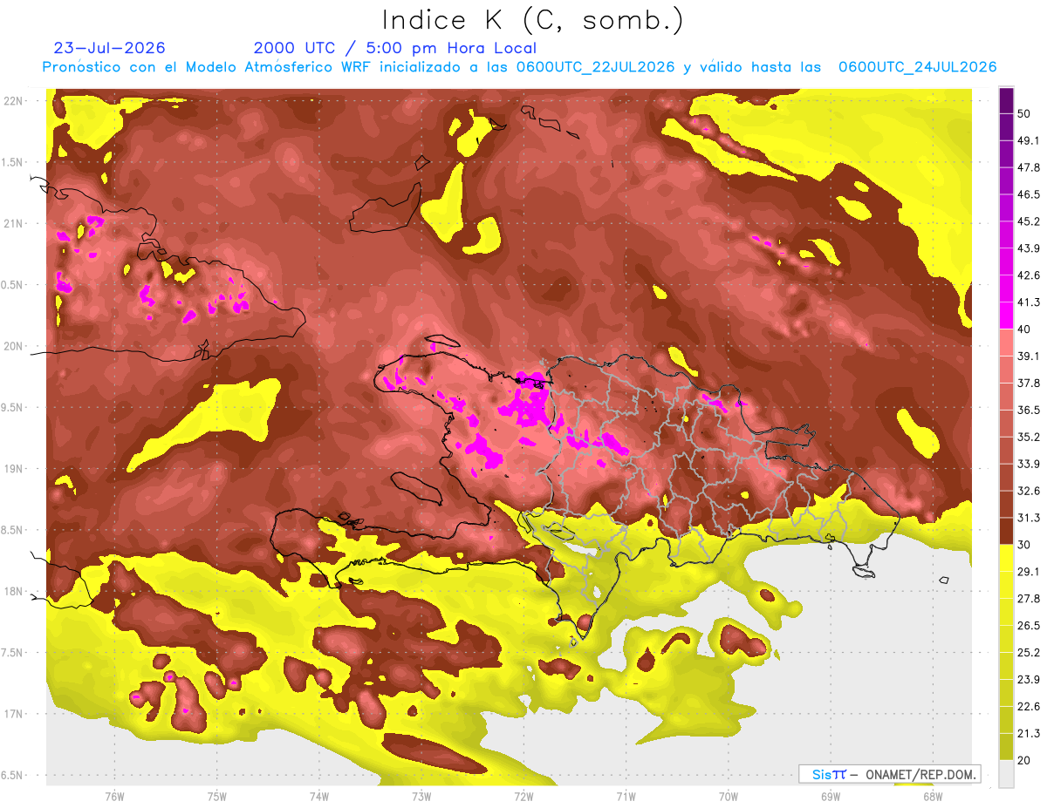Click the '32.6' colorbar value
Screen dimensions: 1047x808
tap(1029, 491)
